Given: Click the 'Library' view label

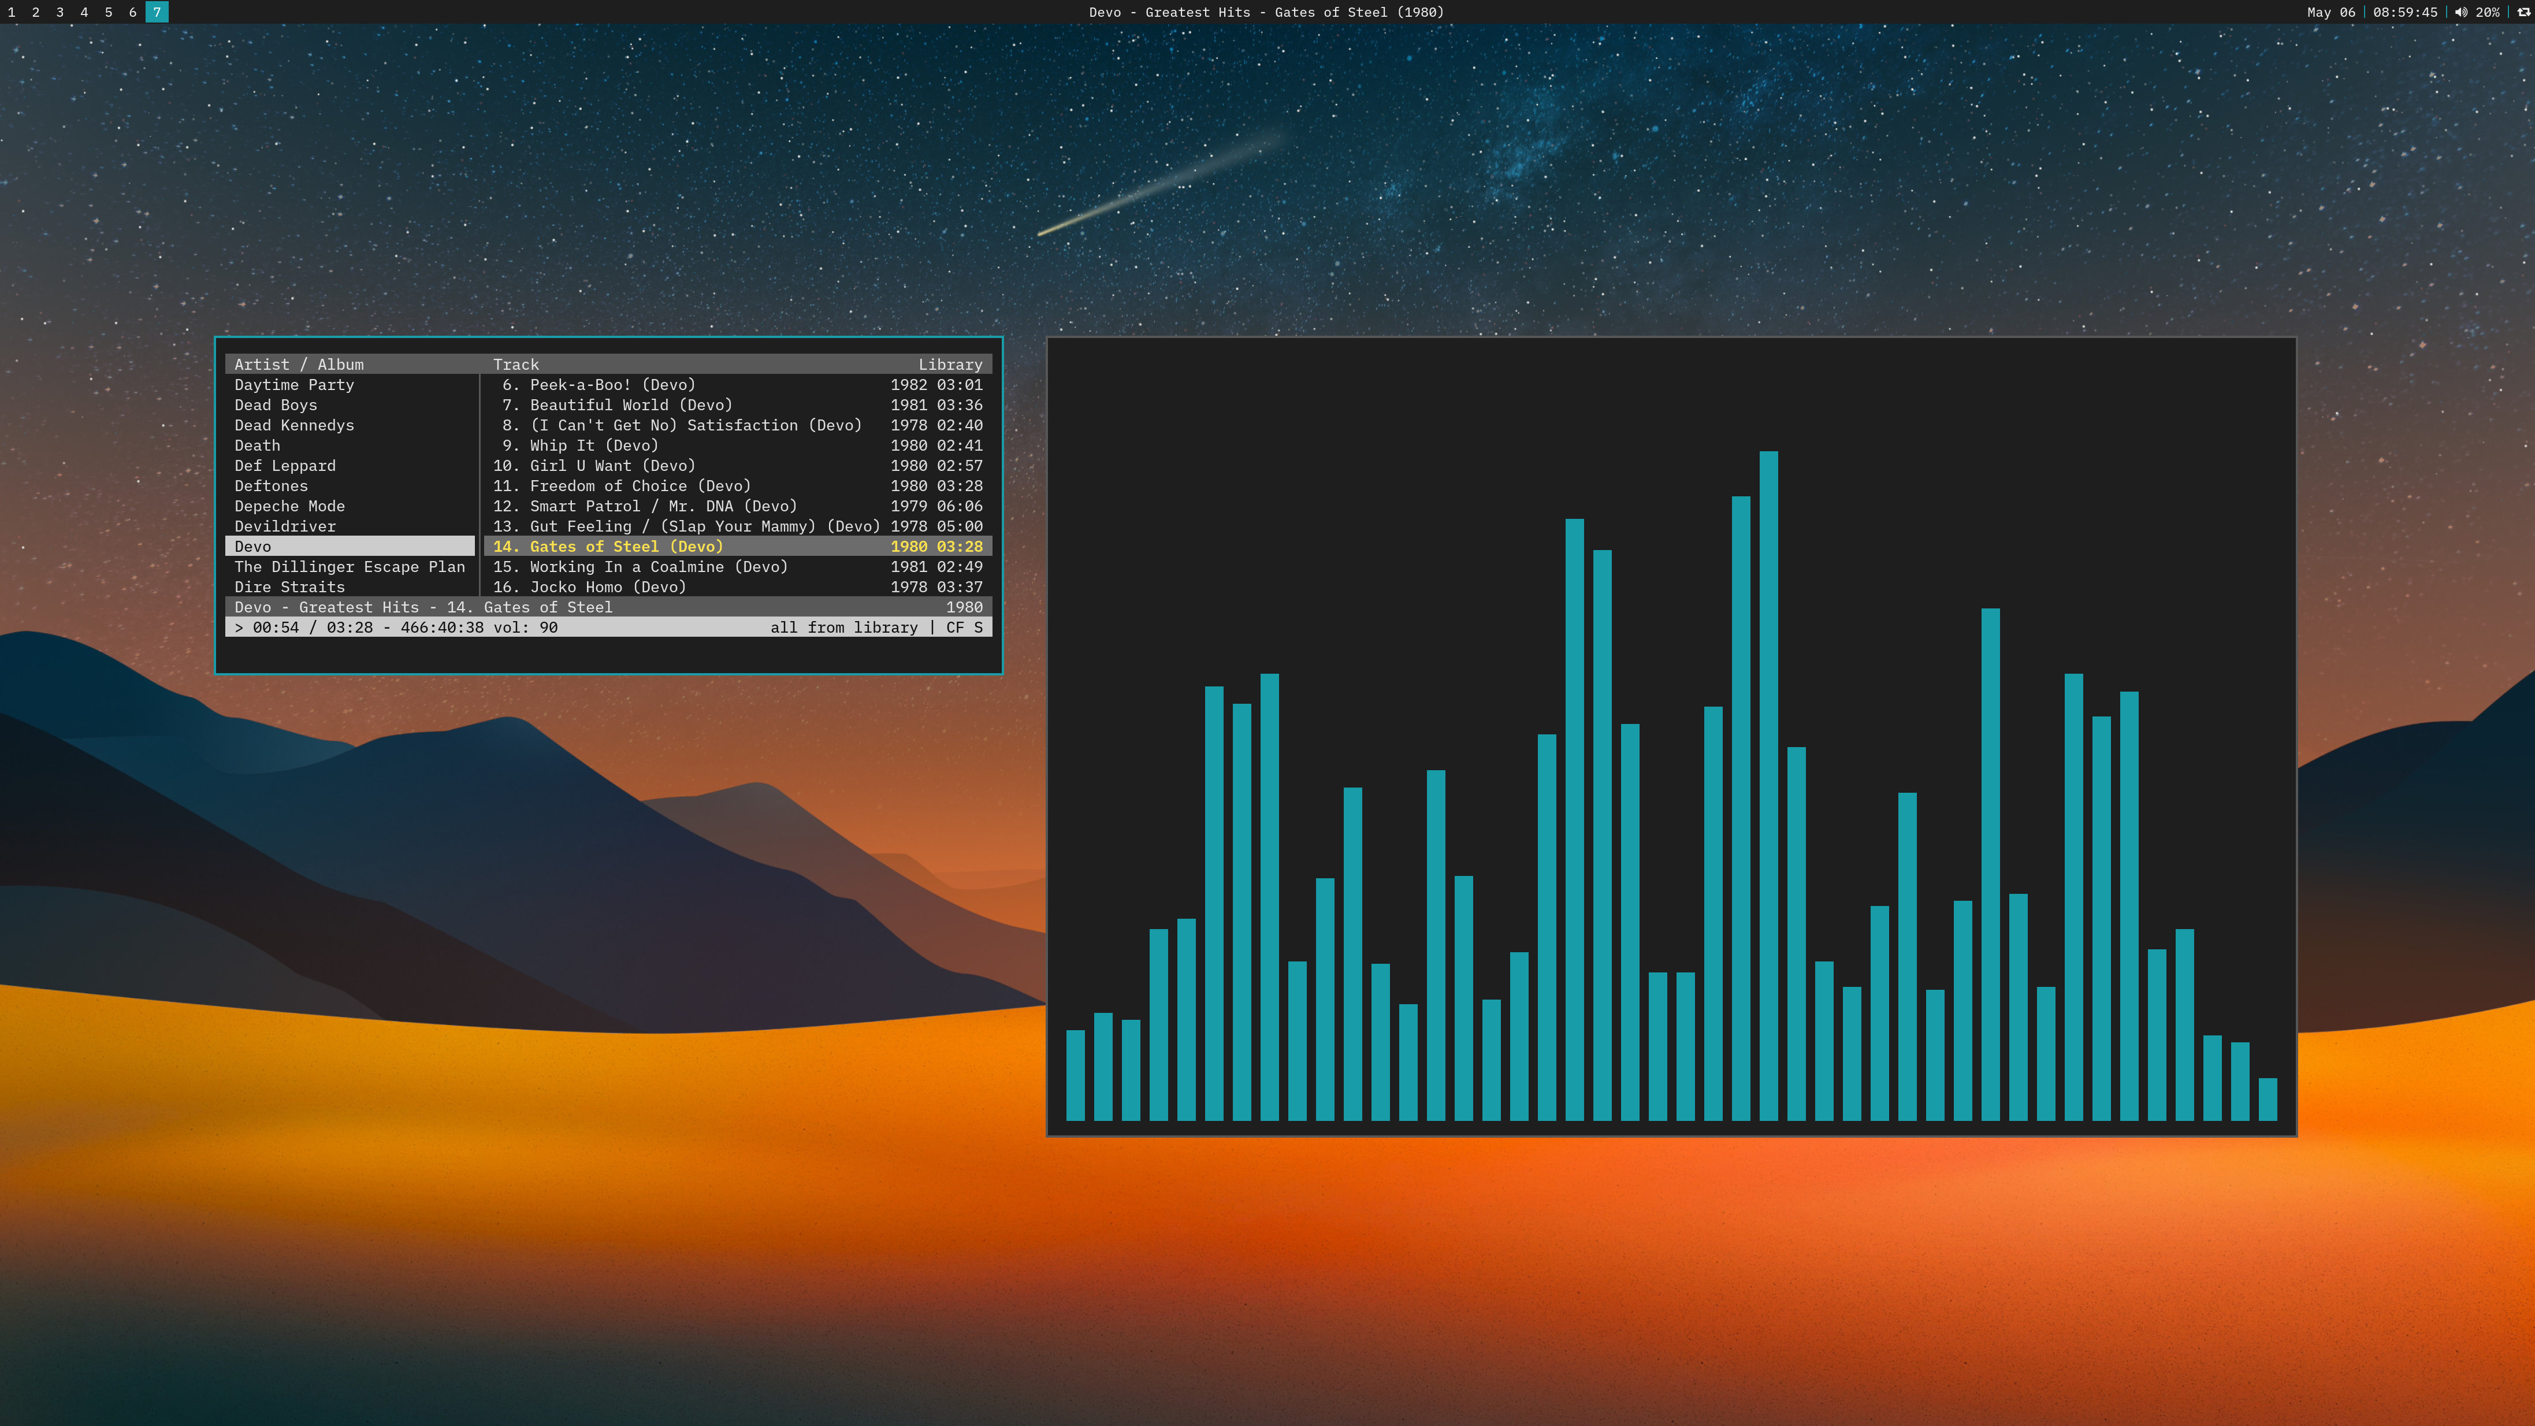Looking at the screenshot, I should [x=950, y=364].
